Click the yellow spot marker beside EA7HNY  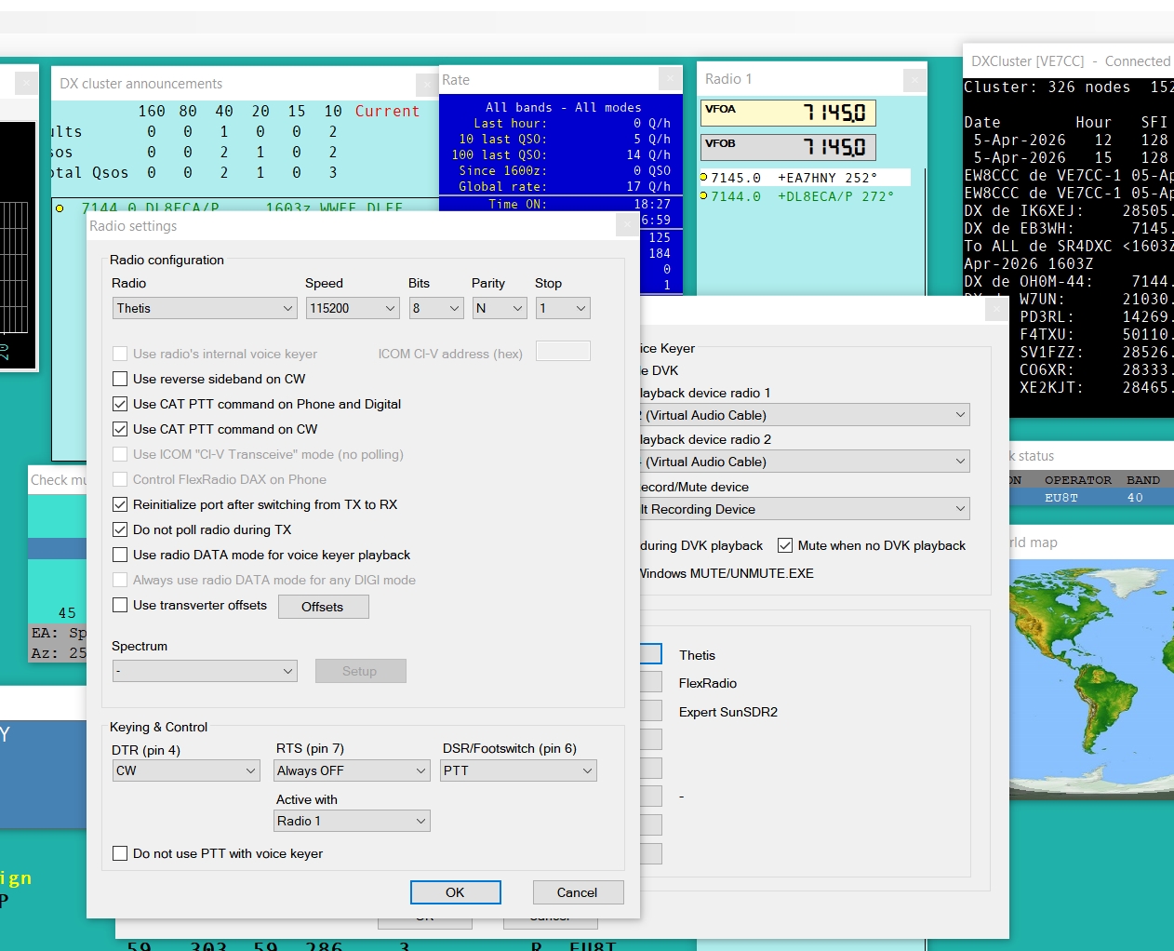[x=703, y=178]
